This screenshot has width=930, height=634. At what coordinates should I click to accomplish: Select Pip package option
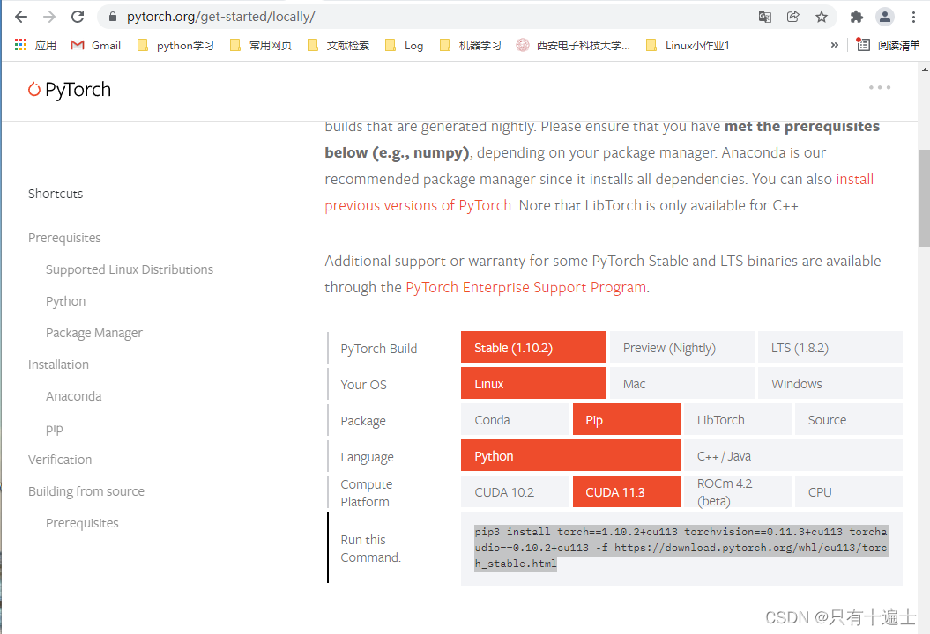pyautogui.click(x=627, y=419)
